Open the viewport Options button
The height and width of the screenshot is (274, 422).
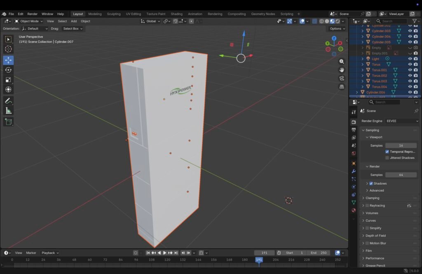(337, 28)
